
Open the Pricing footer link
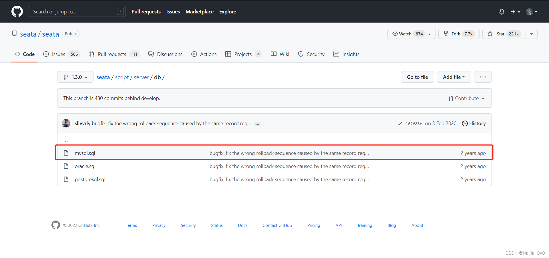tap(314, 225)
